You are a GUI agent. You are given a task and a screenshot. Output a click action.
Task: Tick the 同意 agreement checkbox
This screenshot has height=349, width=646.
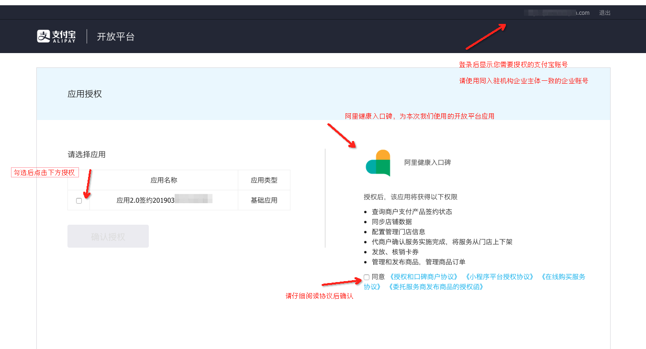tap(367, 277)
